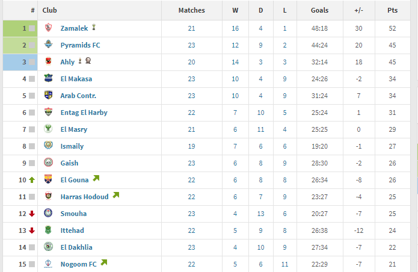Click the Zamalek club crest icon

tap(48, 28)
